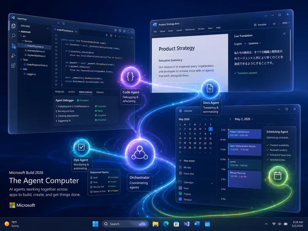Open the Release Planning event
This screenshot has height=231, width=308.
coord(245,179)
